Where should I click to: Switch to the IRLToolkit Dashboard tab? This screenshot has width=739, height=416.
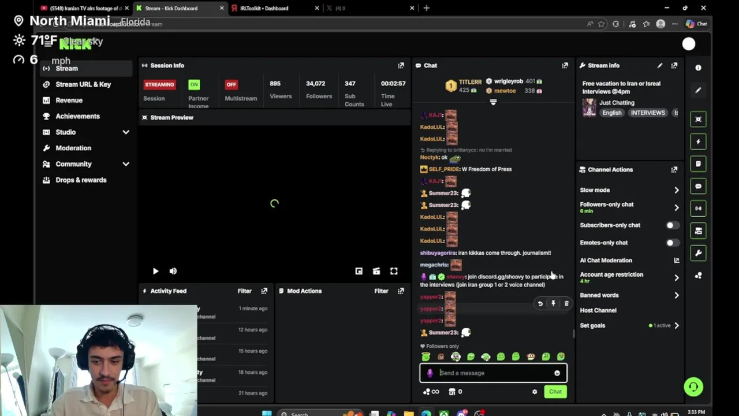(275, 8)
